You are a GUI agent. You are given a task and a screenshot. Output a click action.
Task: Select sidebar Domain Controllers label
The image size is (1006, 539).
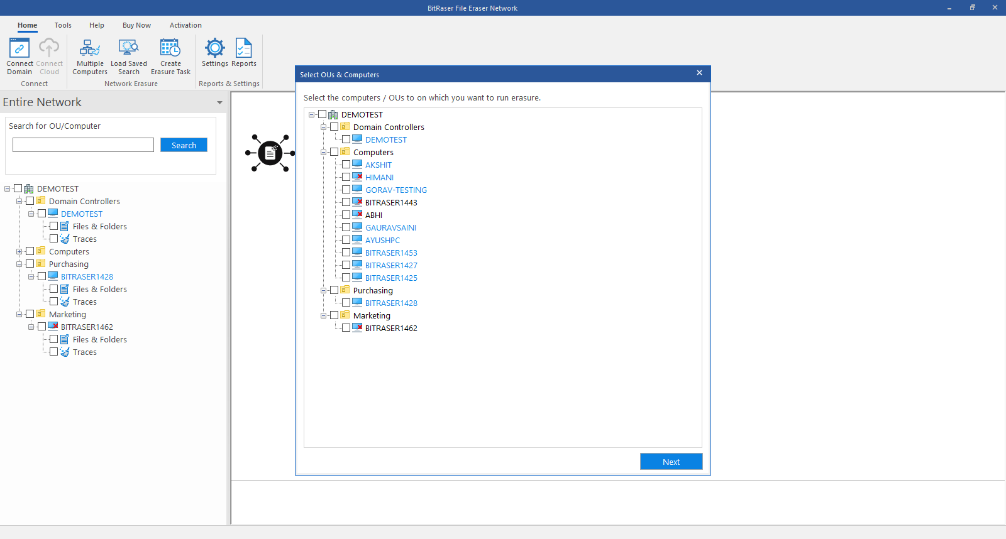pyautogui.click(x=84, y=201)
